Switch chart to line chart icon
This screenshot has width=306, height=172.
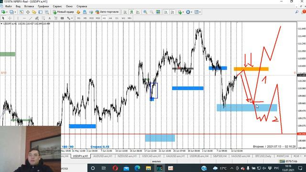[x=138, y=12]
